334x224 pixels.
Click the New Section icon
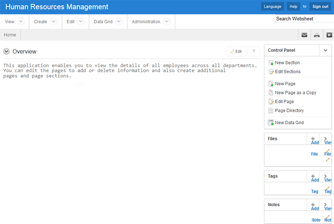[x=271, y=63]
